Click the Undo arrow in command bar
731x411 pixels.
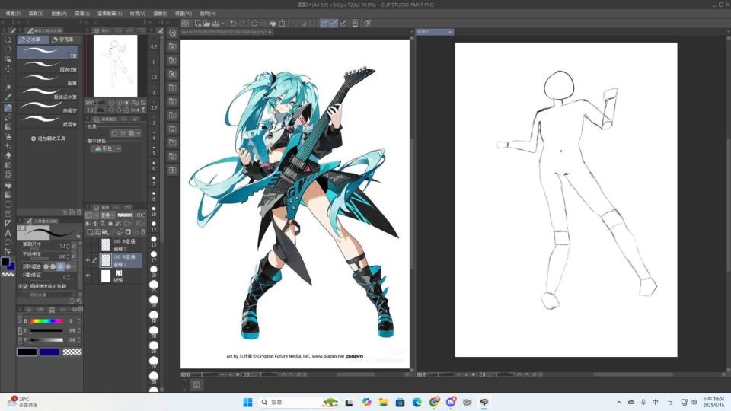click(233, 23)
